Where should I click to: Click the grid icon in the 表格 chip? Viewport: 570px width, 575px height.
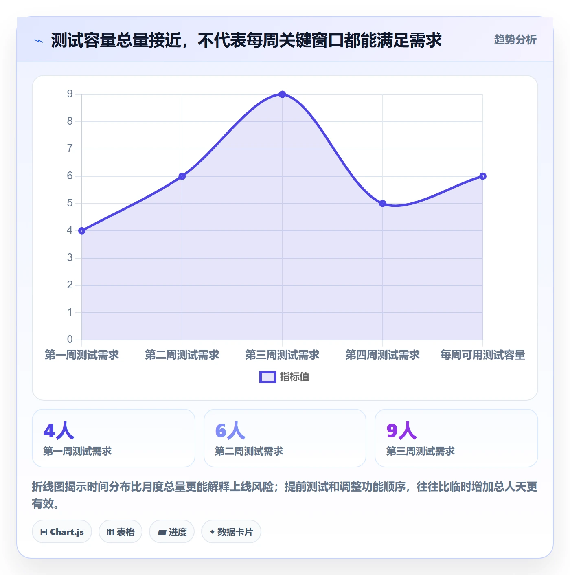point(110,532)
